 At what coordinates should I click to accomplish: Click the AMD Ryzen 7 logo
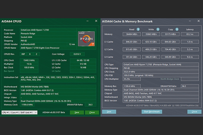click(x=86, y=39)
